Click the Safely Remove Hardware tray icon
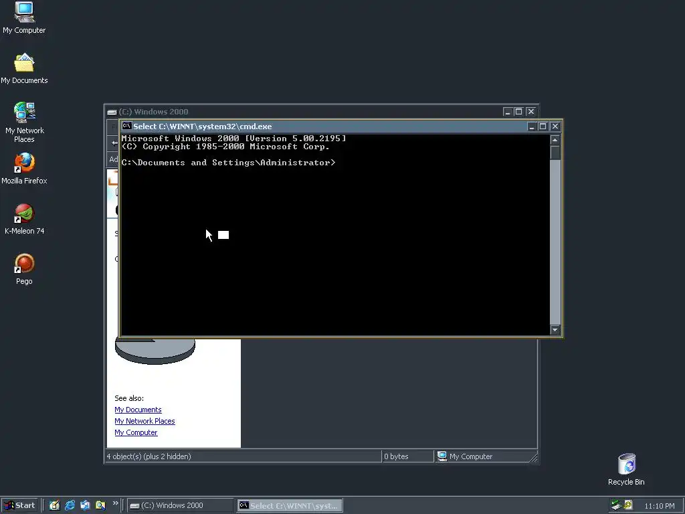 click(616, 505)
